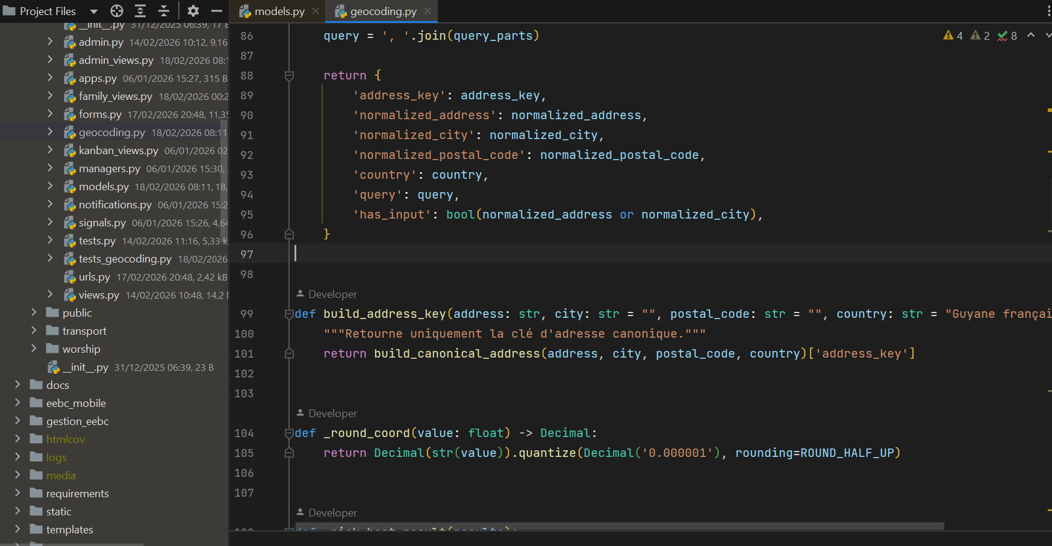Expand the transport folder chevron
1052x546 pixels.
pyautogui.click(x=34, y=330)
